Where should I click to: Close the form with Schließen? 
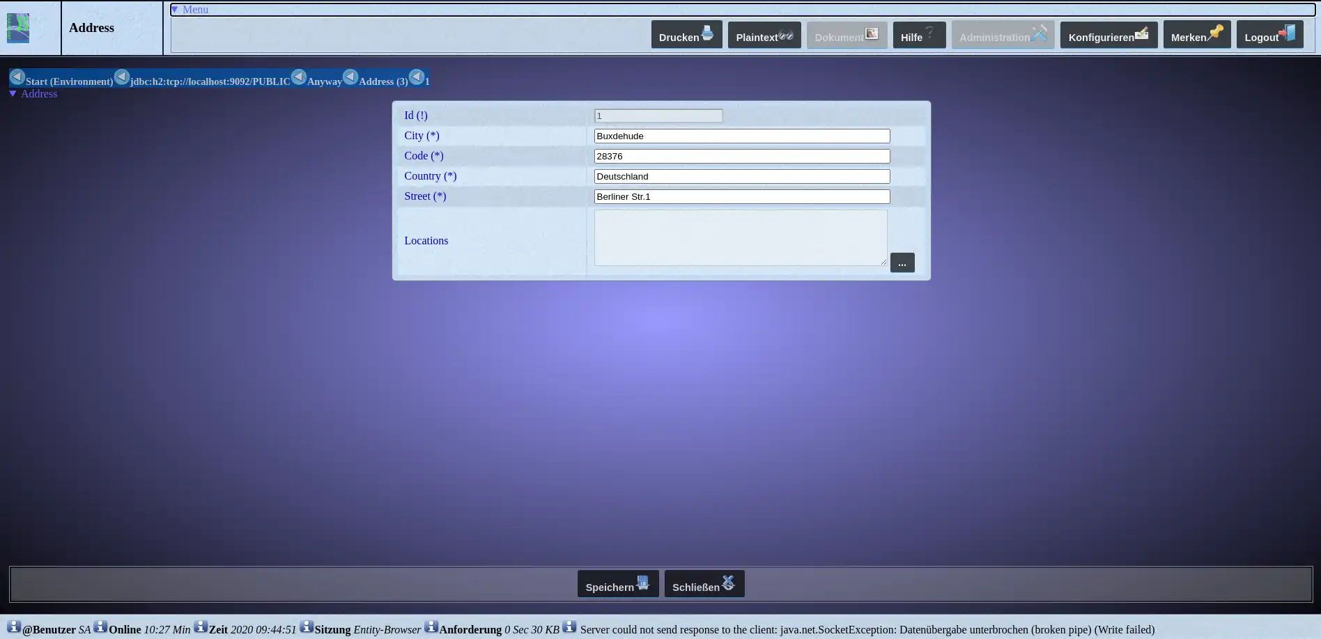(x=704, y=584)
